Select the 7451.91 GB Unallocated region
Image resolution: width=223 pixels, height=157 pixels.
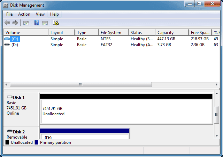[x=126, y=109]
